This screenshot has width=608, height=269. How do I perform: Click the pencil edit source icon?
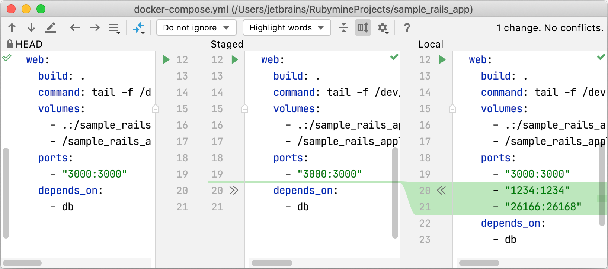click(x=51, y=27)
